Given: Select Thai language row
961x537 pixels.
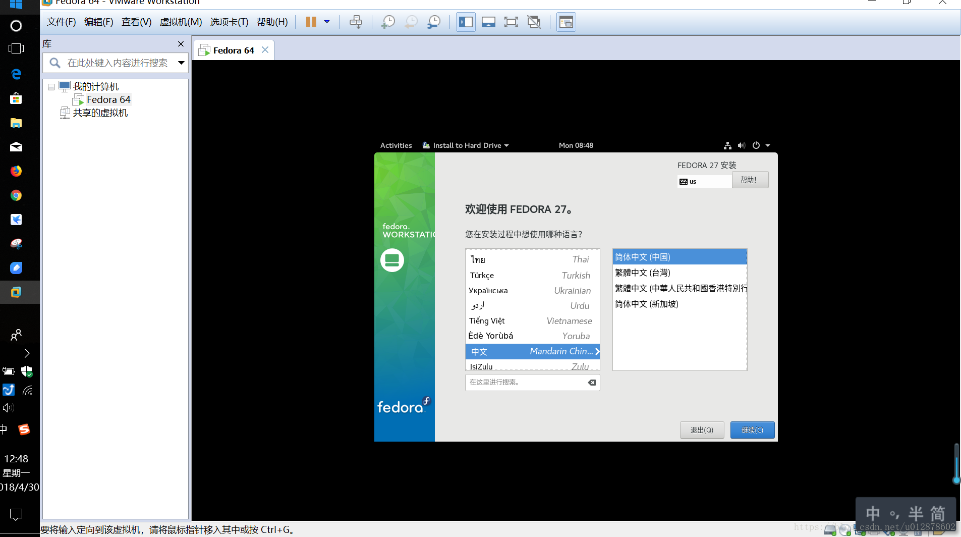Looking at the screenshot, I should [532, 259].
